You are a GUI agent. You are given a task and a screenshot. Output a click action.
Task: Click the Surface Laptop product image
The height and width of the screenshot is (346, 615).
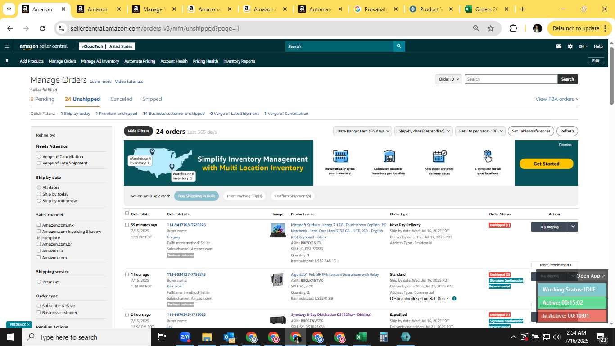tap(278, 230)
